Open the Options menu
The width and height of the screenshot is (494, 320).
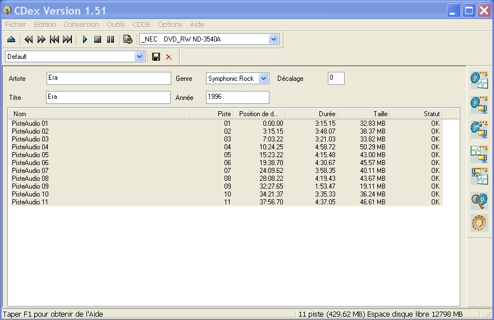170,25
